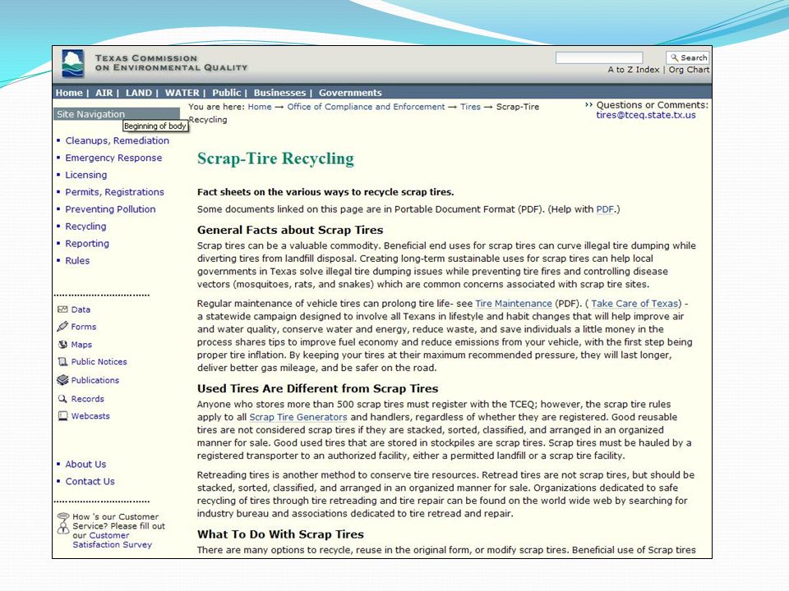Click the Tires breadcrumb link

coord(470,107)
